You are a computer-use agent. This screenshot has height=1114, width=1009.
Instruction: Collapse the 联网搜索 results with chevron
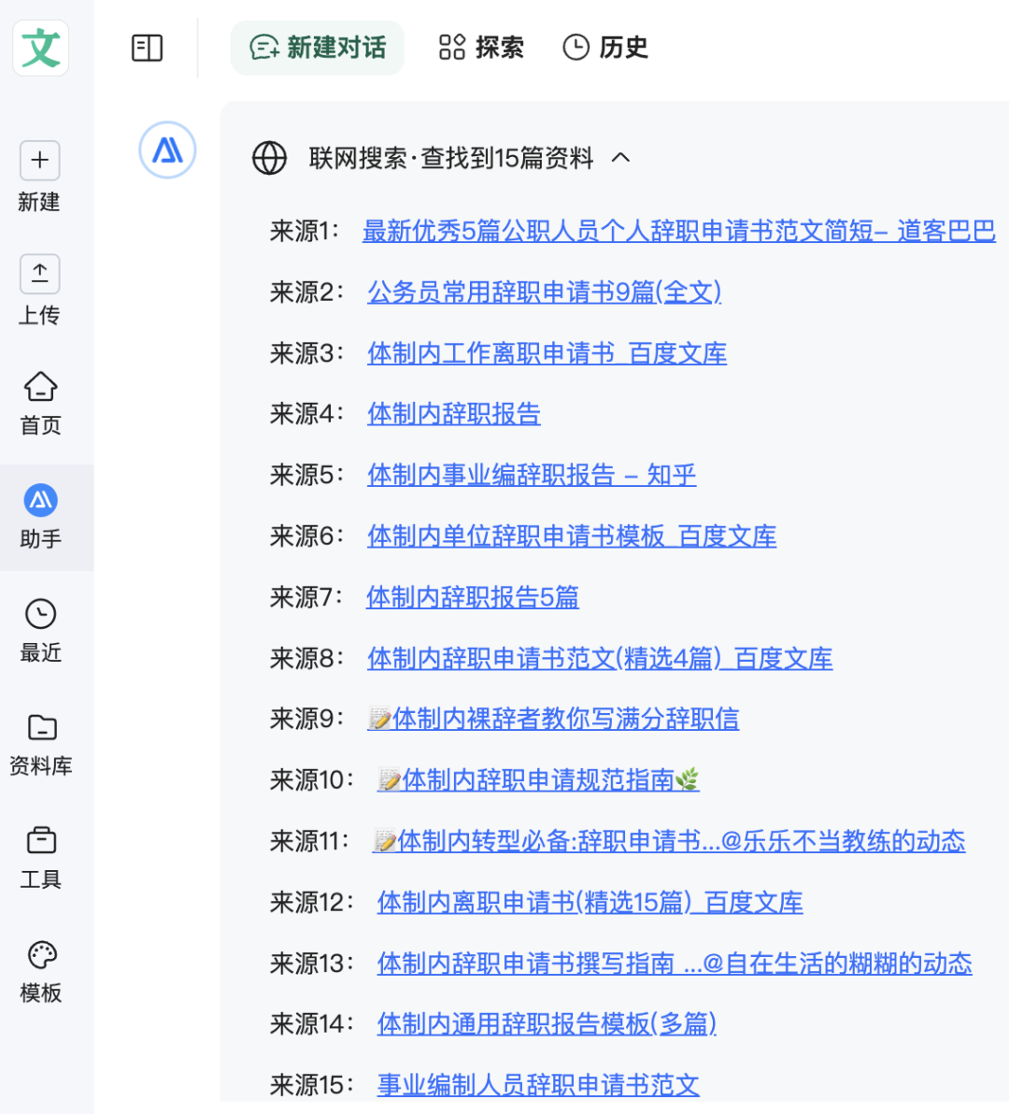[620, 158]
